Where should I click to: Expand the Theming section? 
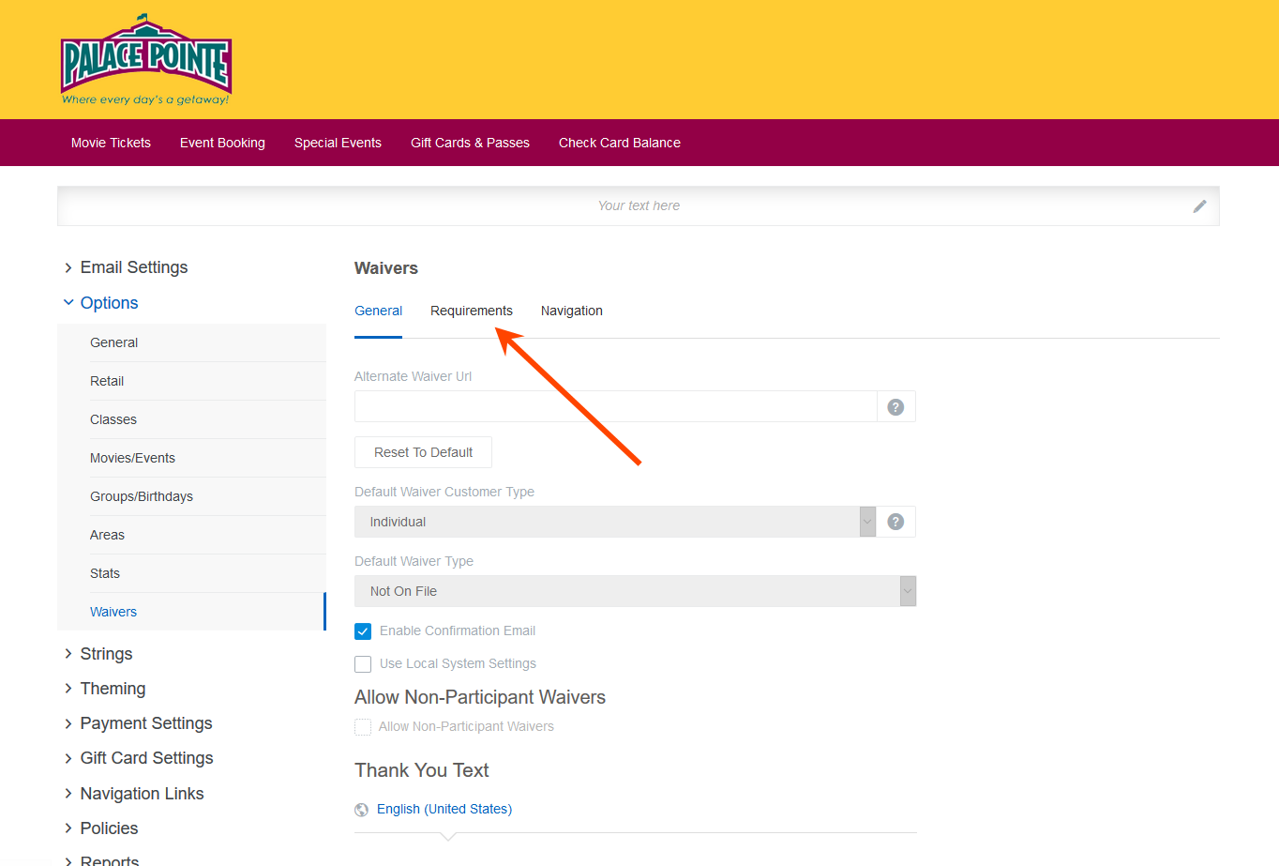coord(113,689)
